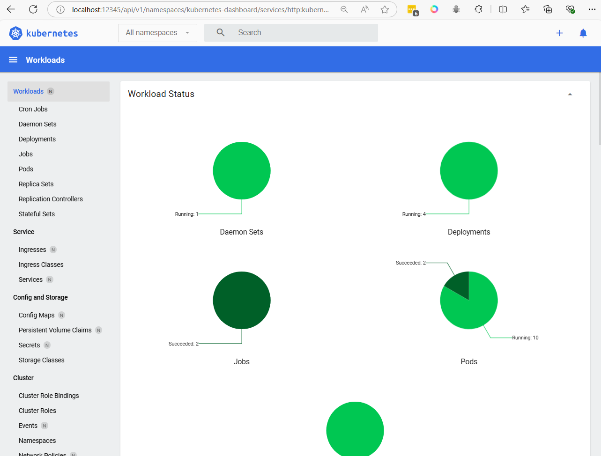This screenshot has width=601, height=456.
Task: Go back with browser back arrow
Action: click(11, 9)
